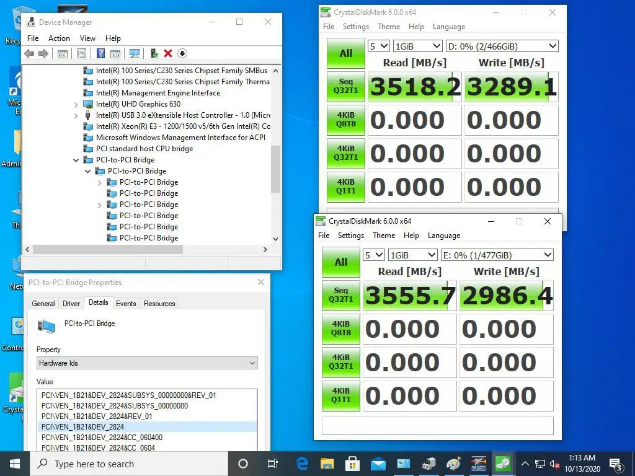Image resolution: width=635 pixels, height=476 pixels.
Task: Click the Back arrow in Device Manager toolbar
Action: 29,54
